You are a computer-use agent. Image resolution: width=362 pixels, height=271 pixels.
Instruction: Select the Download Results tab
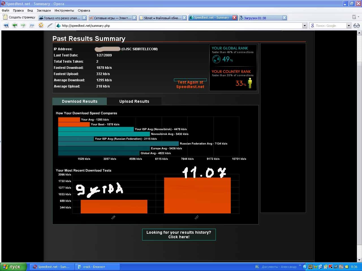point(79,101)
